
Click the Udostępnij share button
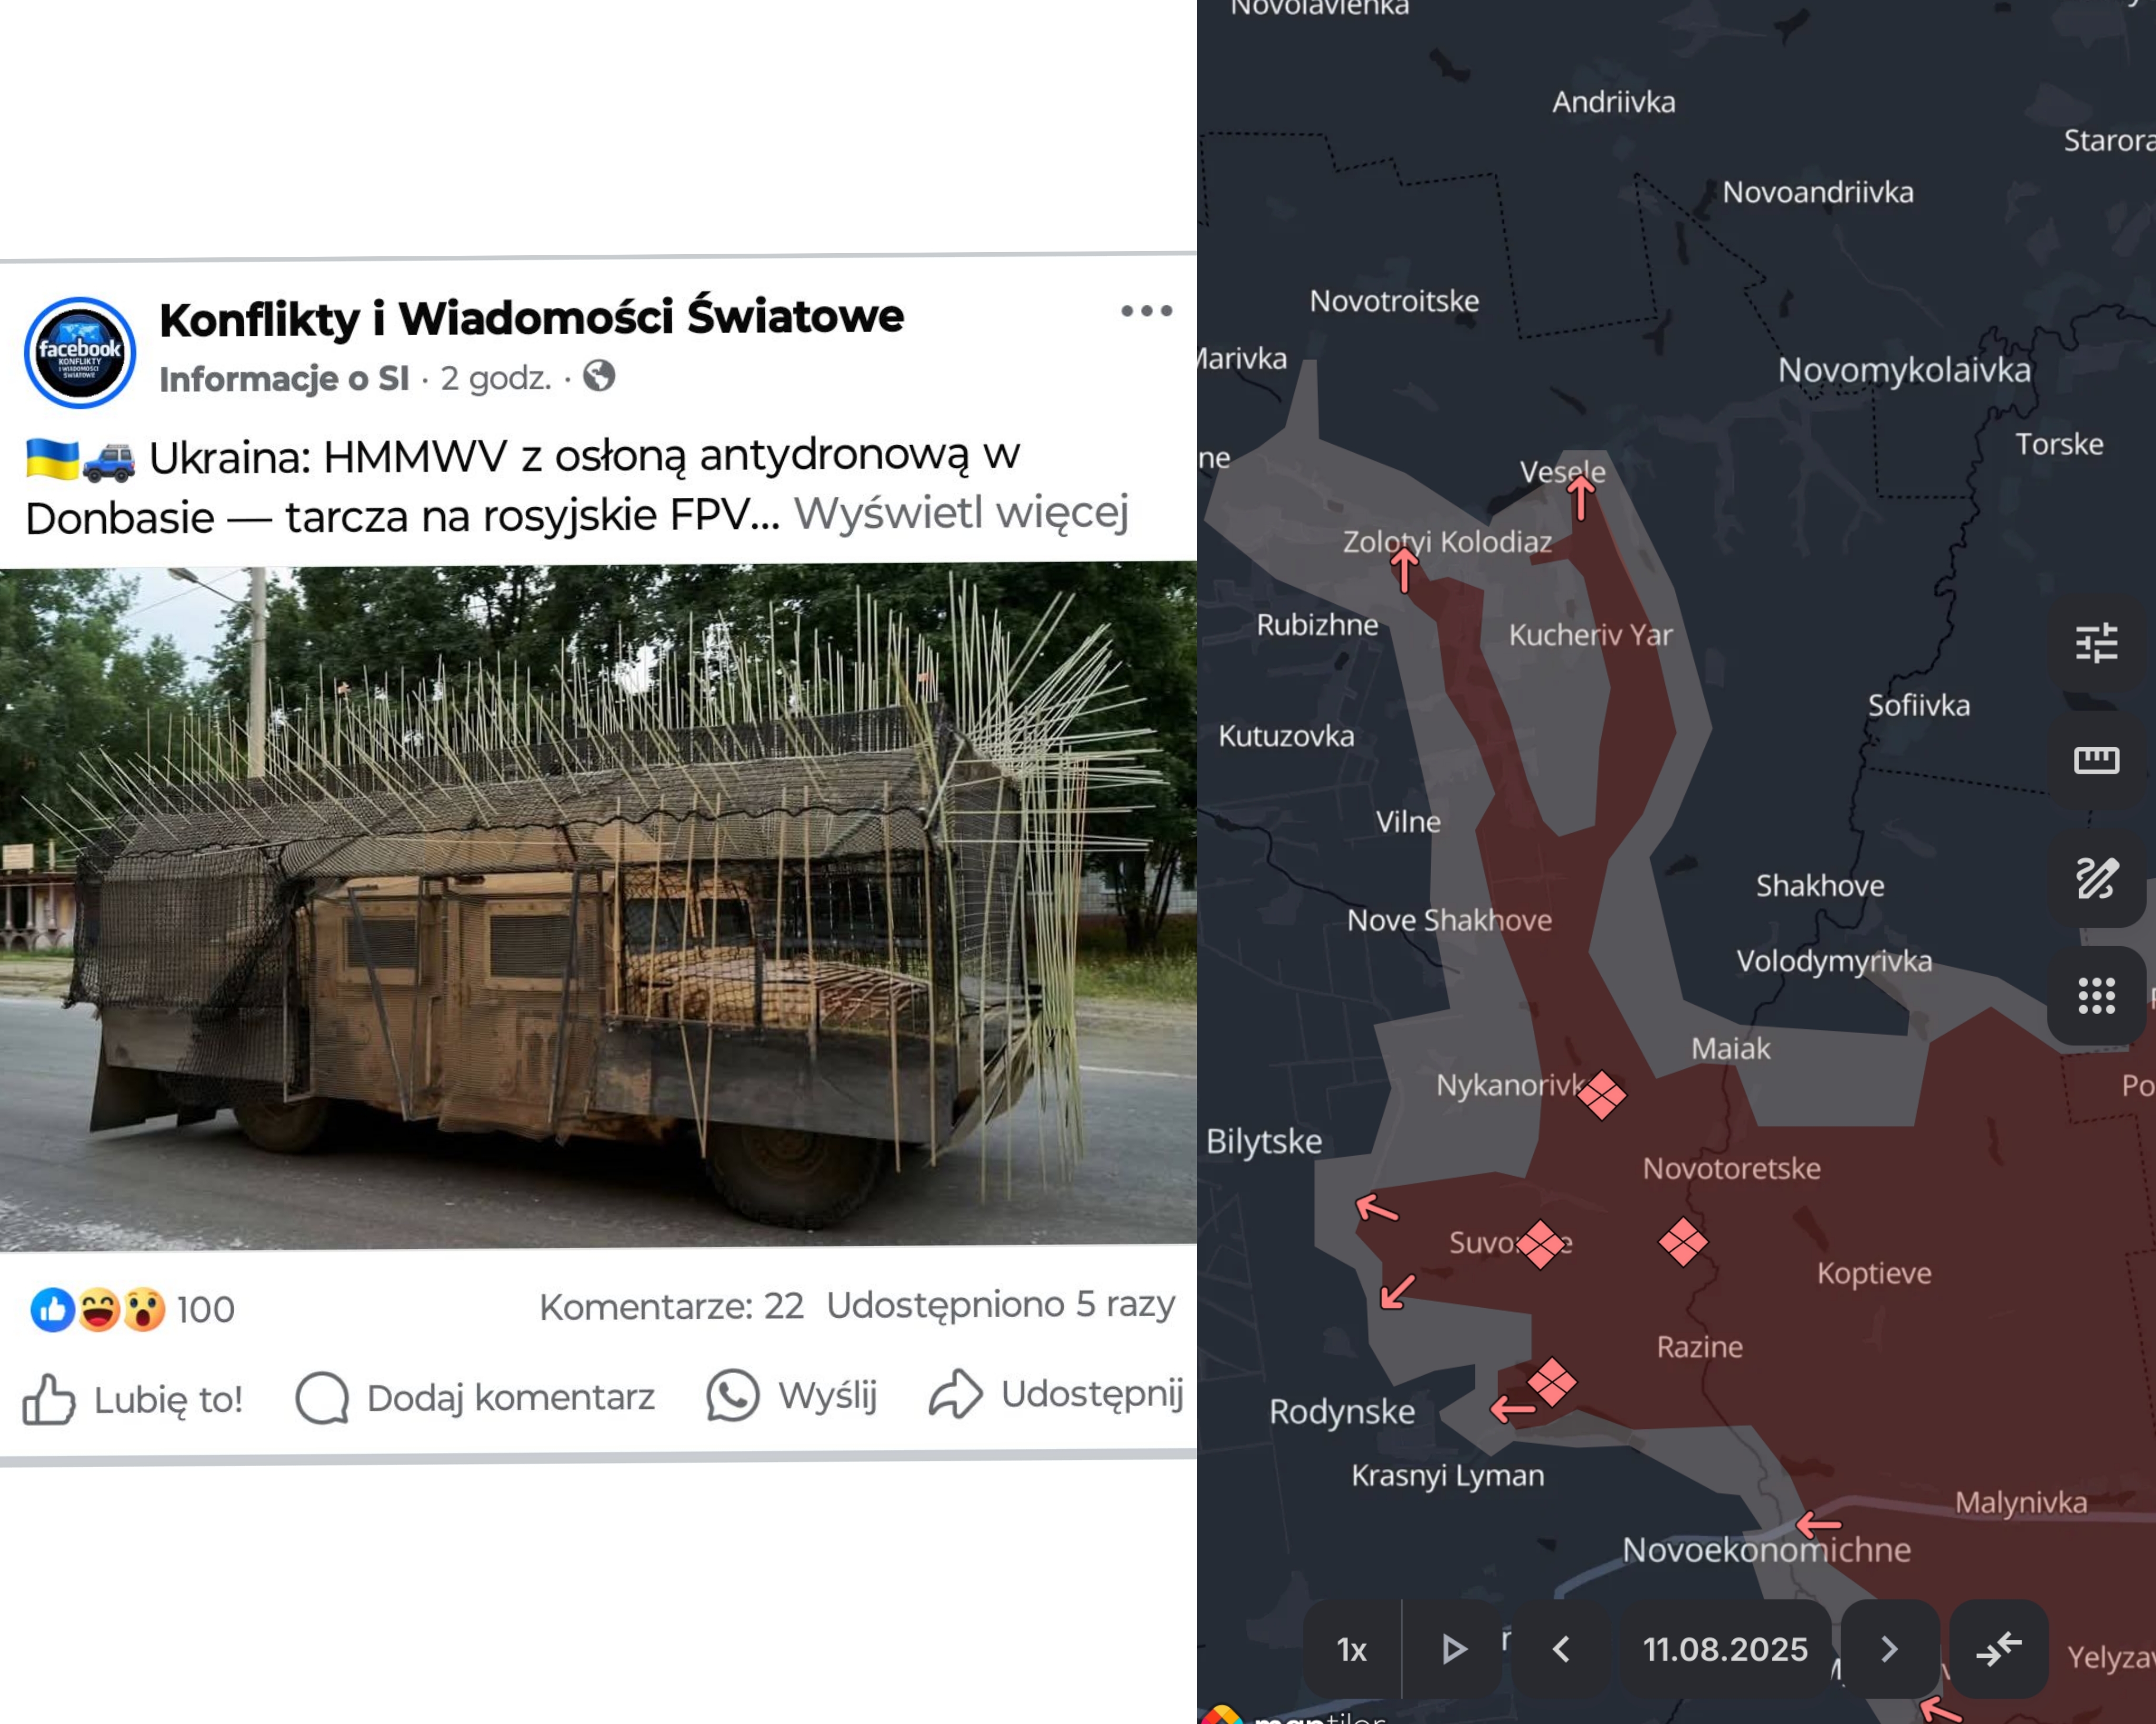[x=1057, y=1393]
